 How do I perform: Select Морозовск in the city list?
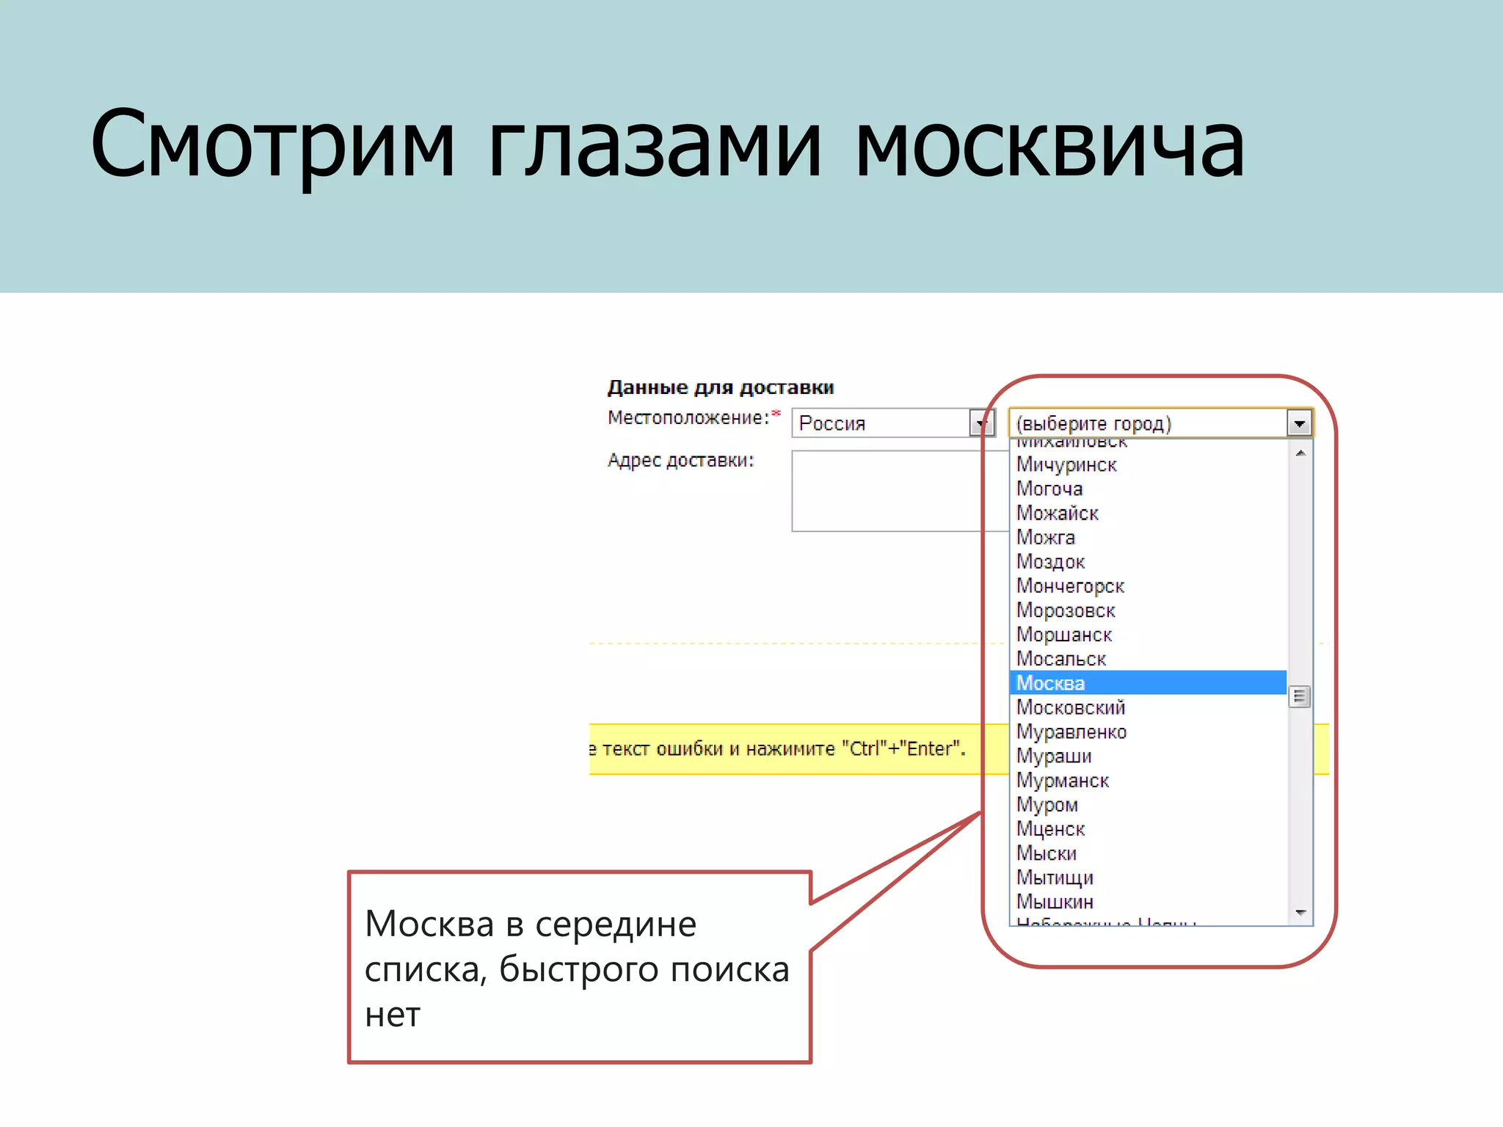1149,610
